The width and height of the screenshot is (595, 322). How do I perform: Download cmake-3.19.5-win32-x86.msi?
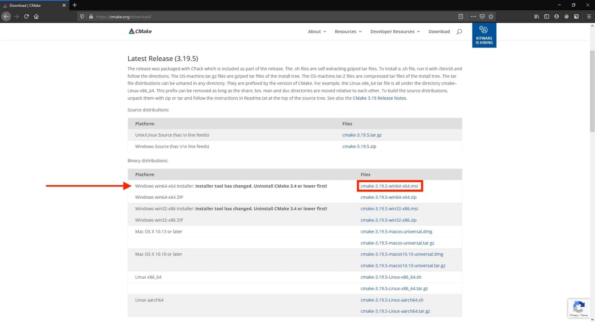click(389, 209)
